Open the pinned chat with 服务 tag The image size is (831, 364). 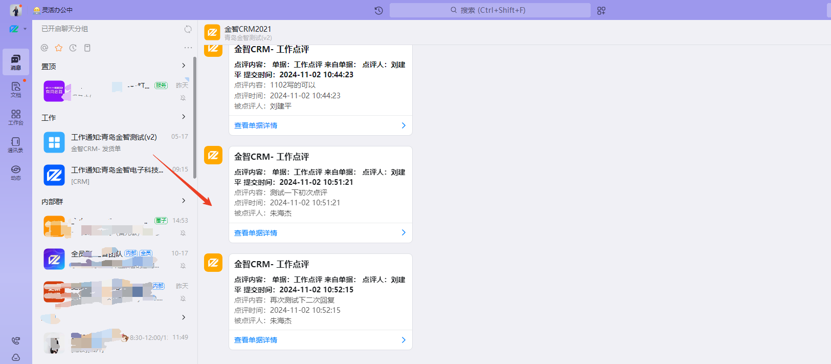[x=115, y=91]
